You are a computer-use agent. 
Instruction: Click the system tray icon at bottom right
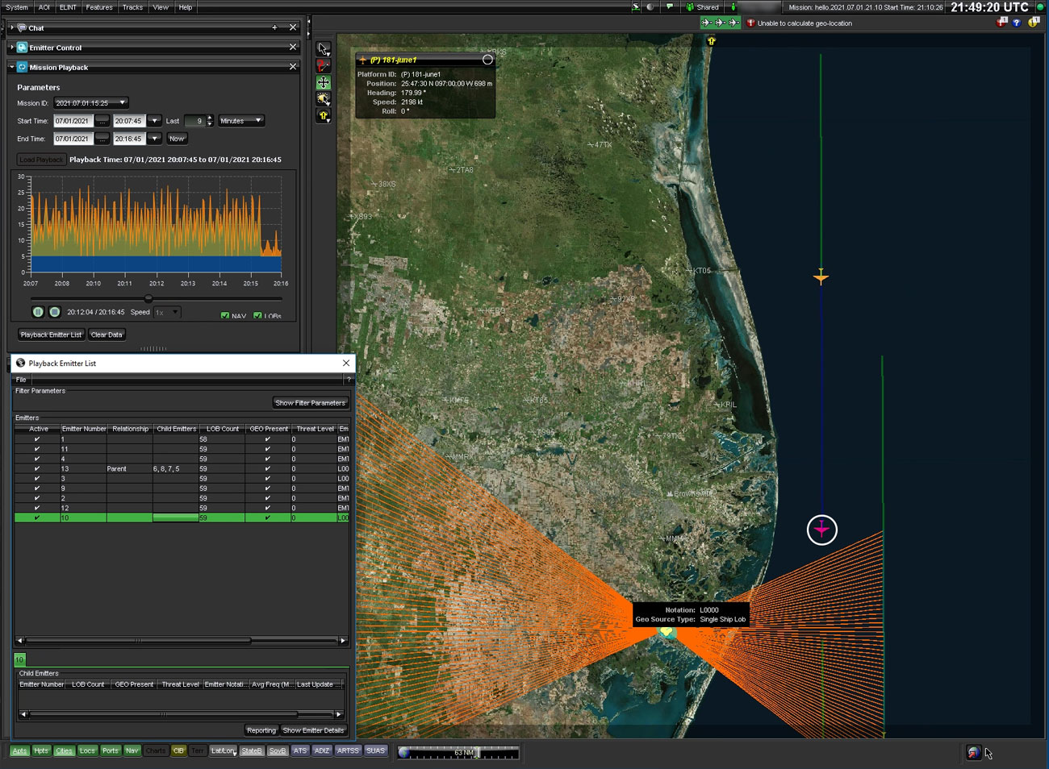(x=974, y=752)
